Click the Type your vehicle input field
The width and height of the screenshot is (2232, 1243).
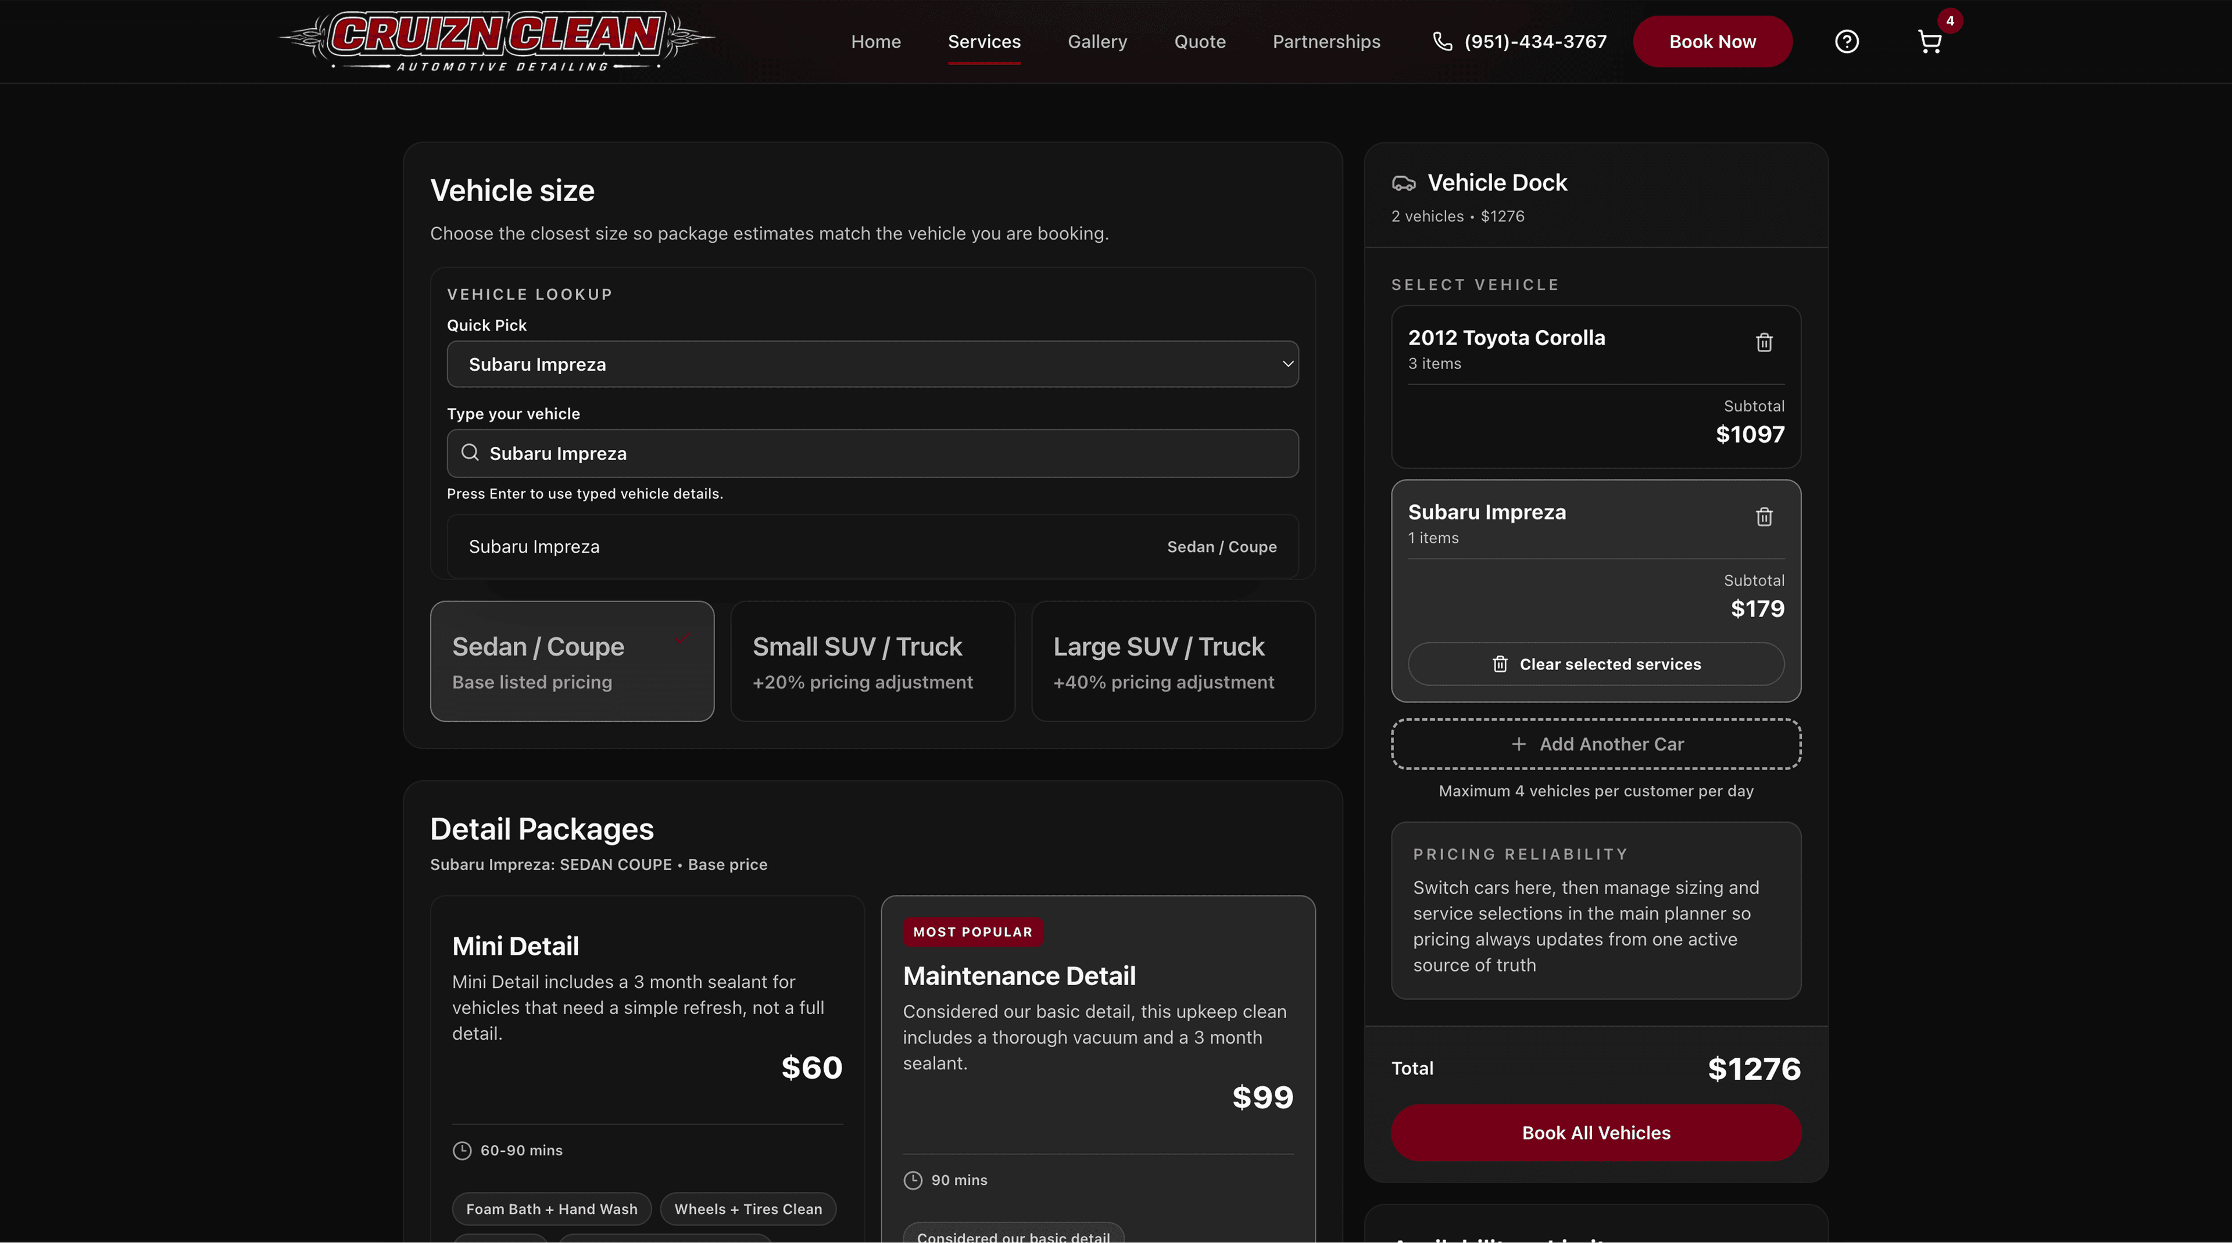872,453
